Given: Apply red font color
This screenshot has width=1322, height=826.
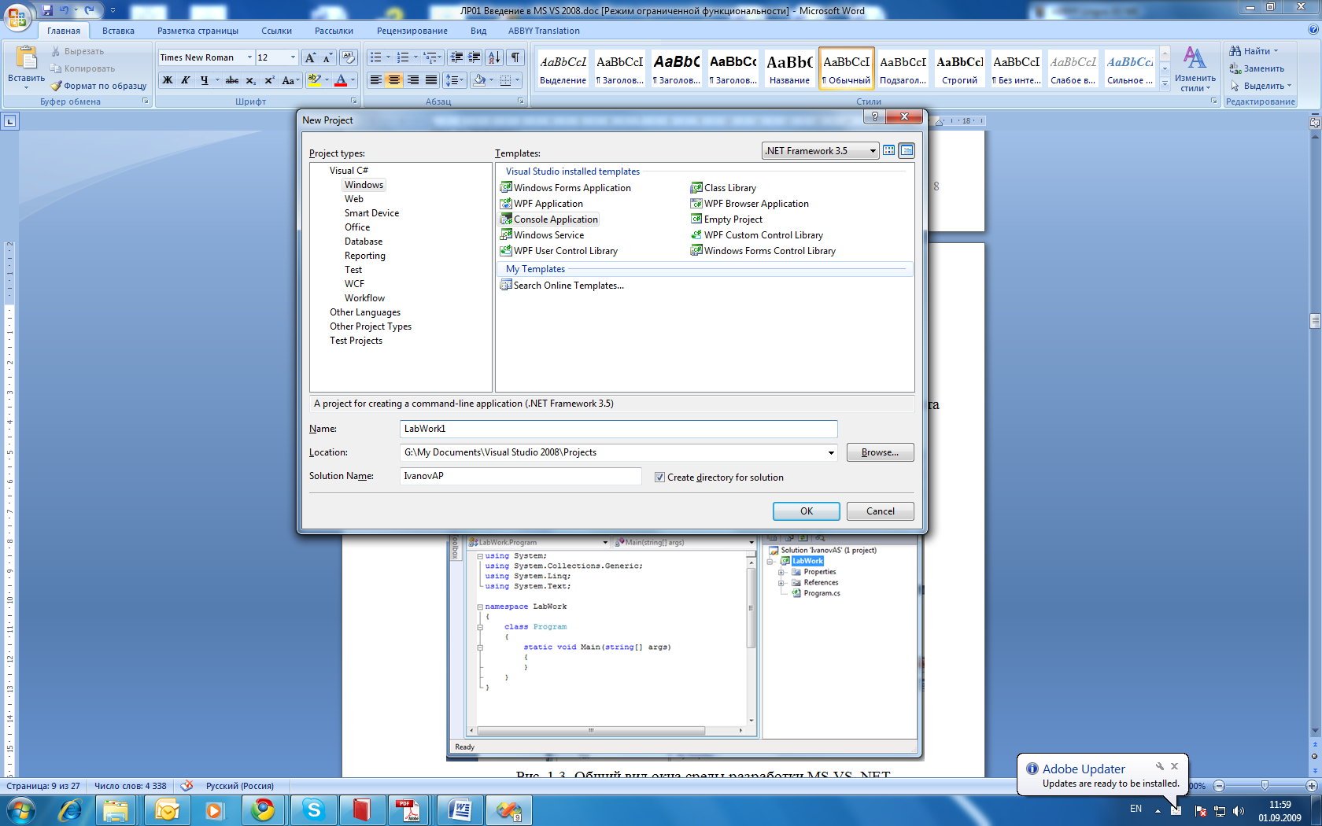Looking at the screenshot, I should (341, 80).
